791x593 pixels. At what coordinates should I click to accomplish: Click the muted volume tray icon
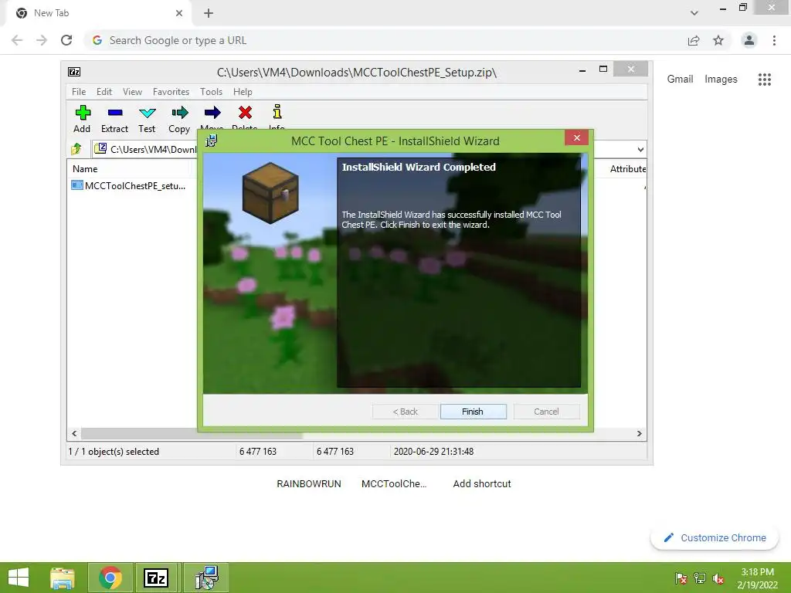[x=718, y=578]
